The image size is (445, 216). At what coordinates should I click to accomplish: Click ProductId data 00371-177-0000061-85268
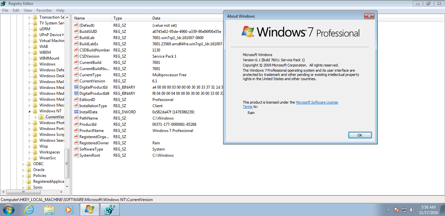(x=174, y=124)
